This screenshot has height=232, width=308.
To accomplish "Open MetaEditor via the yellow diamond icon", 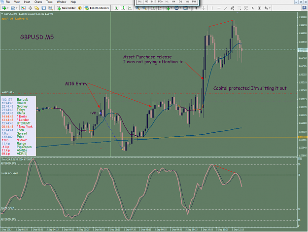I will point(80,8).
